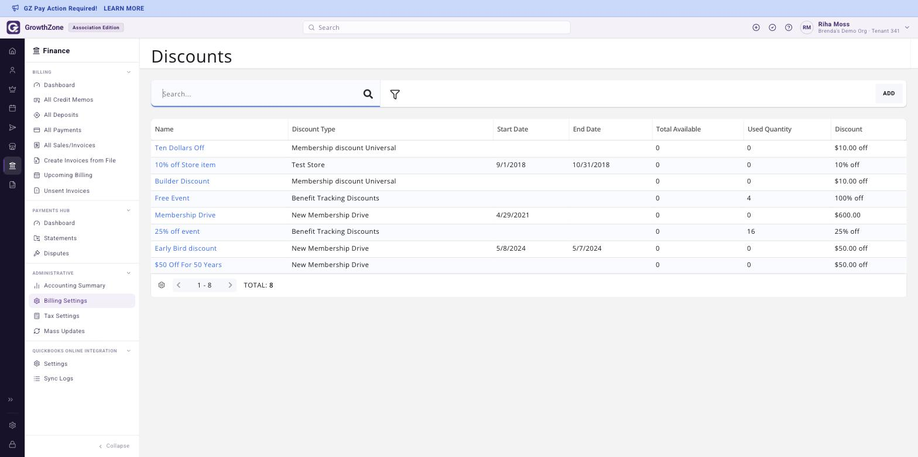Screen dimensions: 918x457
Task: Click the magnifier icon in the discounts search
Action: [x=368, y=94]
